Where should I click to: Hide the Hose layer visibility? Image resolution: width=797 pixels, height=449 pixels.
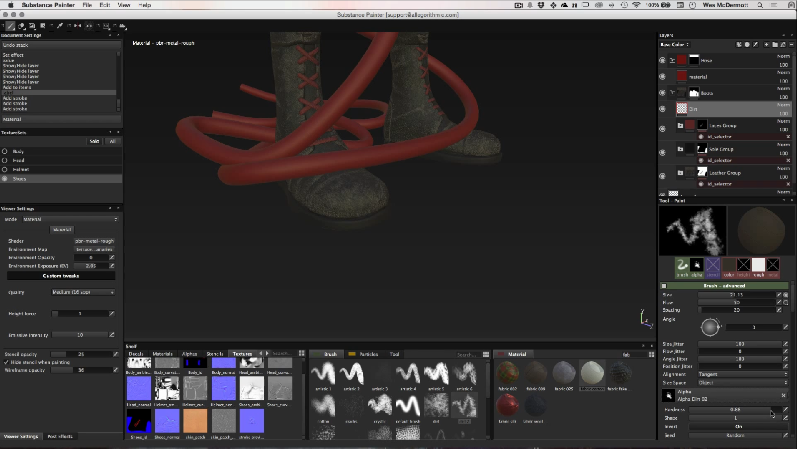pos(662,61)
